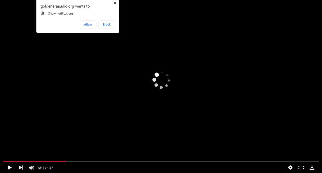
Task: Click the 'goldeneraaudio.org wants to' text
Action: click(x=65, y=6)
